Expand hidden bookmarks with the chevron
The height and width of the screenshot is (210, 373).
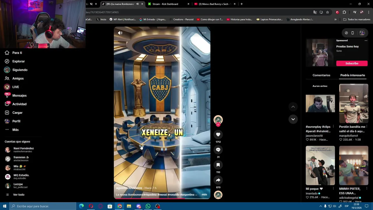pos(335,20)
